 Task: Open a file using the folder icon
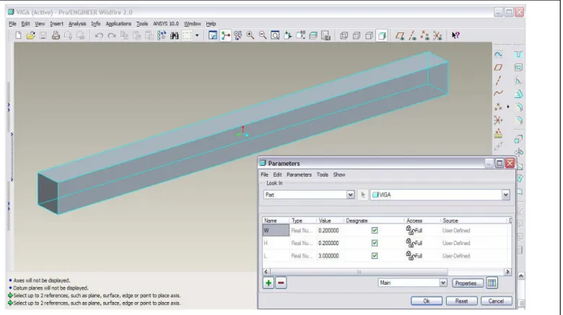[30, 35]
